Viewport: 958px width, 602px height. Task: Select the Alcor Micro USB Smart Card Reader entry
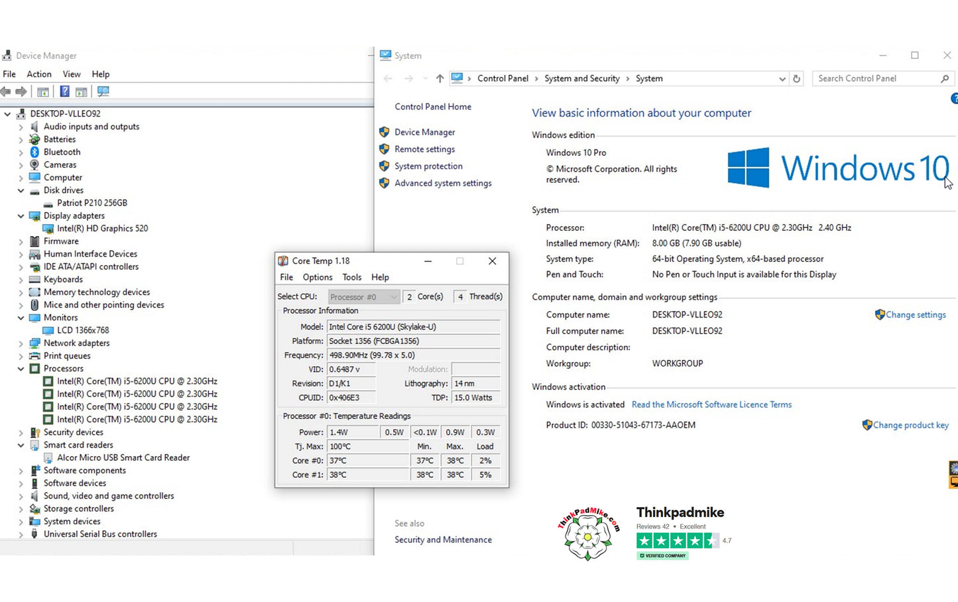click(123, 457)
